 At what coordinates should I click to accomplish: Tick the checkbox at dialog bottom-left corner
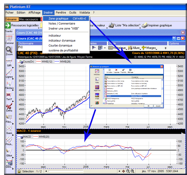pyautogui.click(x=92, y=106)
